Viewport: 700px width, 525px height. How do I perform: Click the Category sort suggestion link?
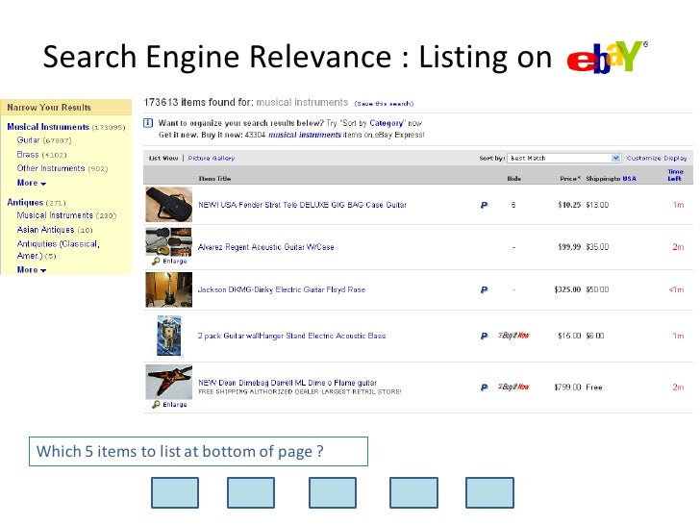(387, 123)
